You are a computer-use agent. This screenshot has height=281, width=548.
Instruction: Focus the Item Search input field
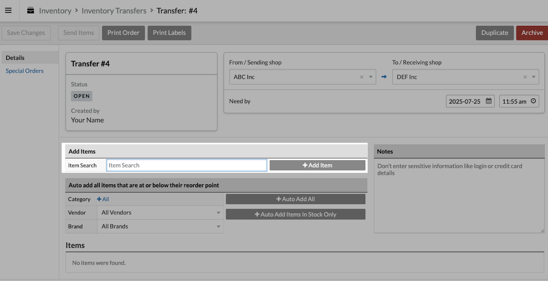(186, 165)
